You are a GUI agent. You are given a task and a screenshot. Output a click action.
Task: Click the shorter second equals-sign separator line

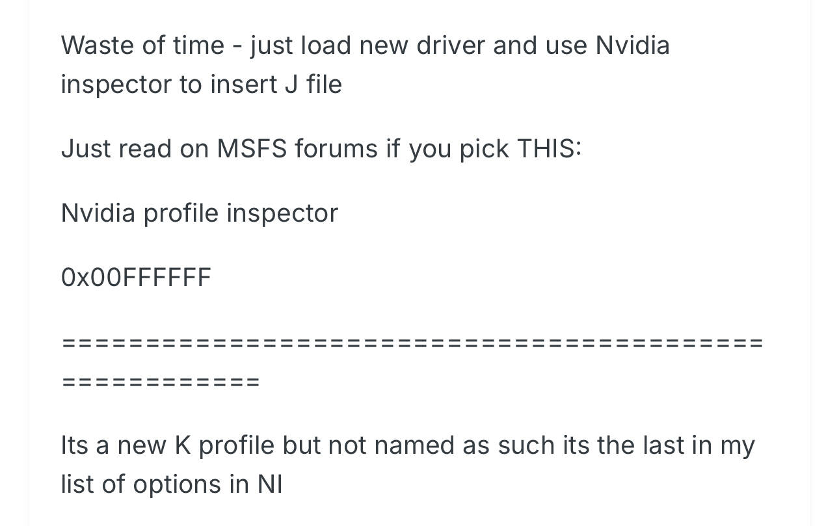tap(161, 382)
